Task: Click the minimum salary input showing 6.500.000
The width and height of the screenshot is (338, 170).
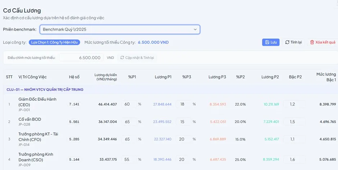Action: pos(81,58)
